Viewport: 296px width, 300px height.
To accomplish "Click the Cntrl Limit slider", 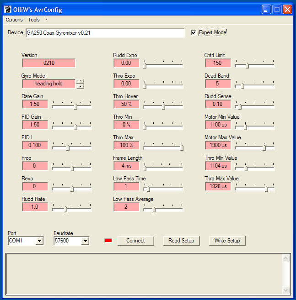I will tap(255, 65).
